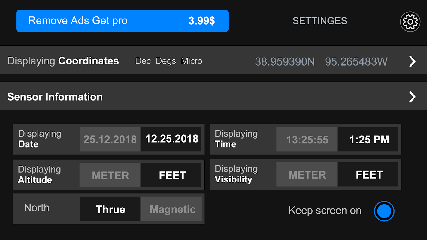Set altitude units to FEET
The width and height of the screenshot is (427, 240).
[x=172, y=175]
